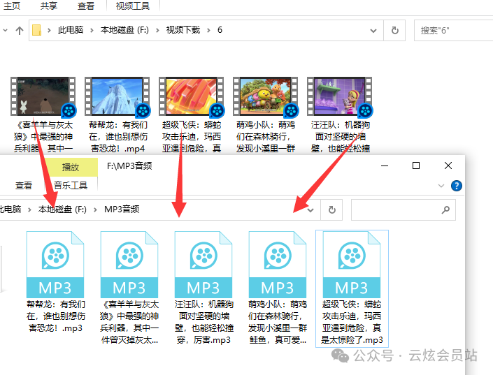Select the 萌鸡小队 MP3 file icon
This screenshot has height=375, width=493.
[x=278, y=265]
